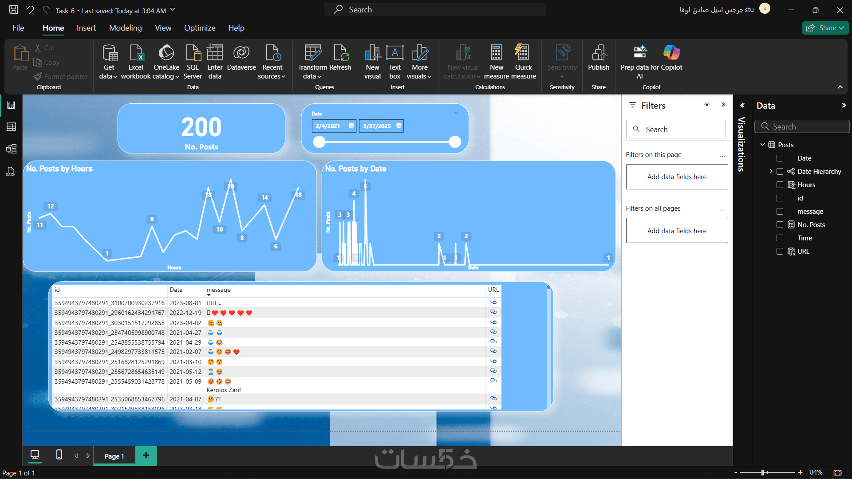This screenshot has width=852, height=479.
Task: Check the Hours field checkbox
Action: point(780,185)
